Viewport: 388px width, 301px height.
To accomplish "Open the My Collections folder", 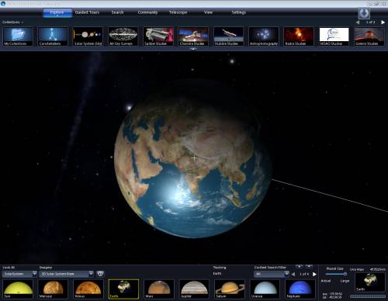I will pyautogui.click(x=18, y=36).
